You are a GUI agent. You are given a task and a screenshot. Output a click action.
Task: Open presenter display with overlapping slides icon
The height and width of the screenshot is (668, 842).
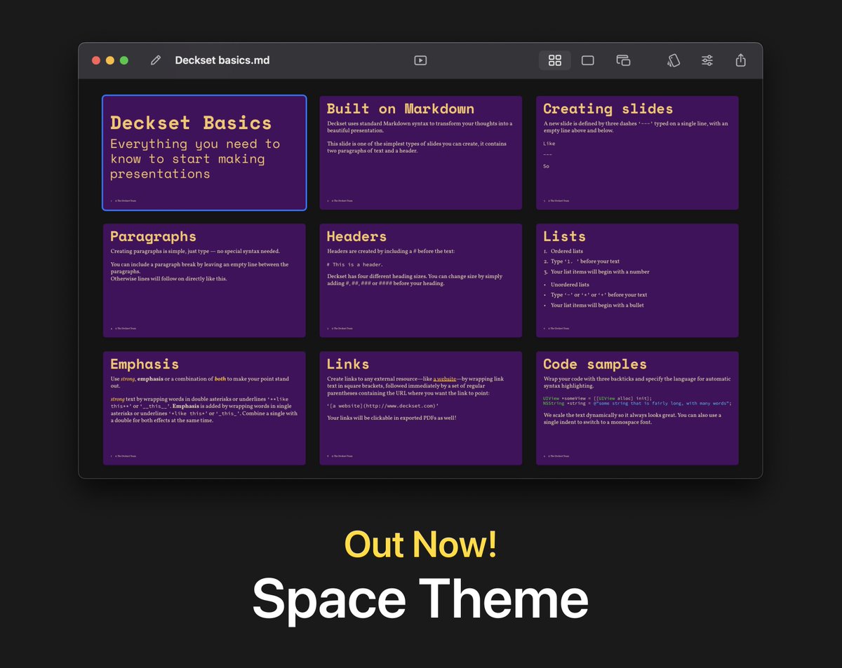point(622,60)
